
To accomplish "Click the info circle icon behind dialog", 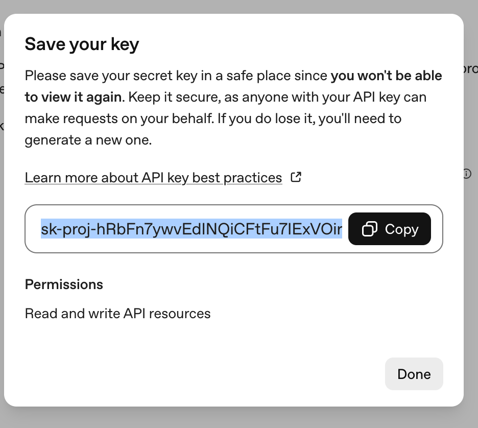I will point(467,174).
